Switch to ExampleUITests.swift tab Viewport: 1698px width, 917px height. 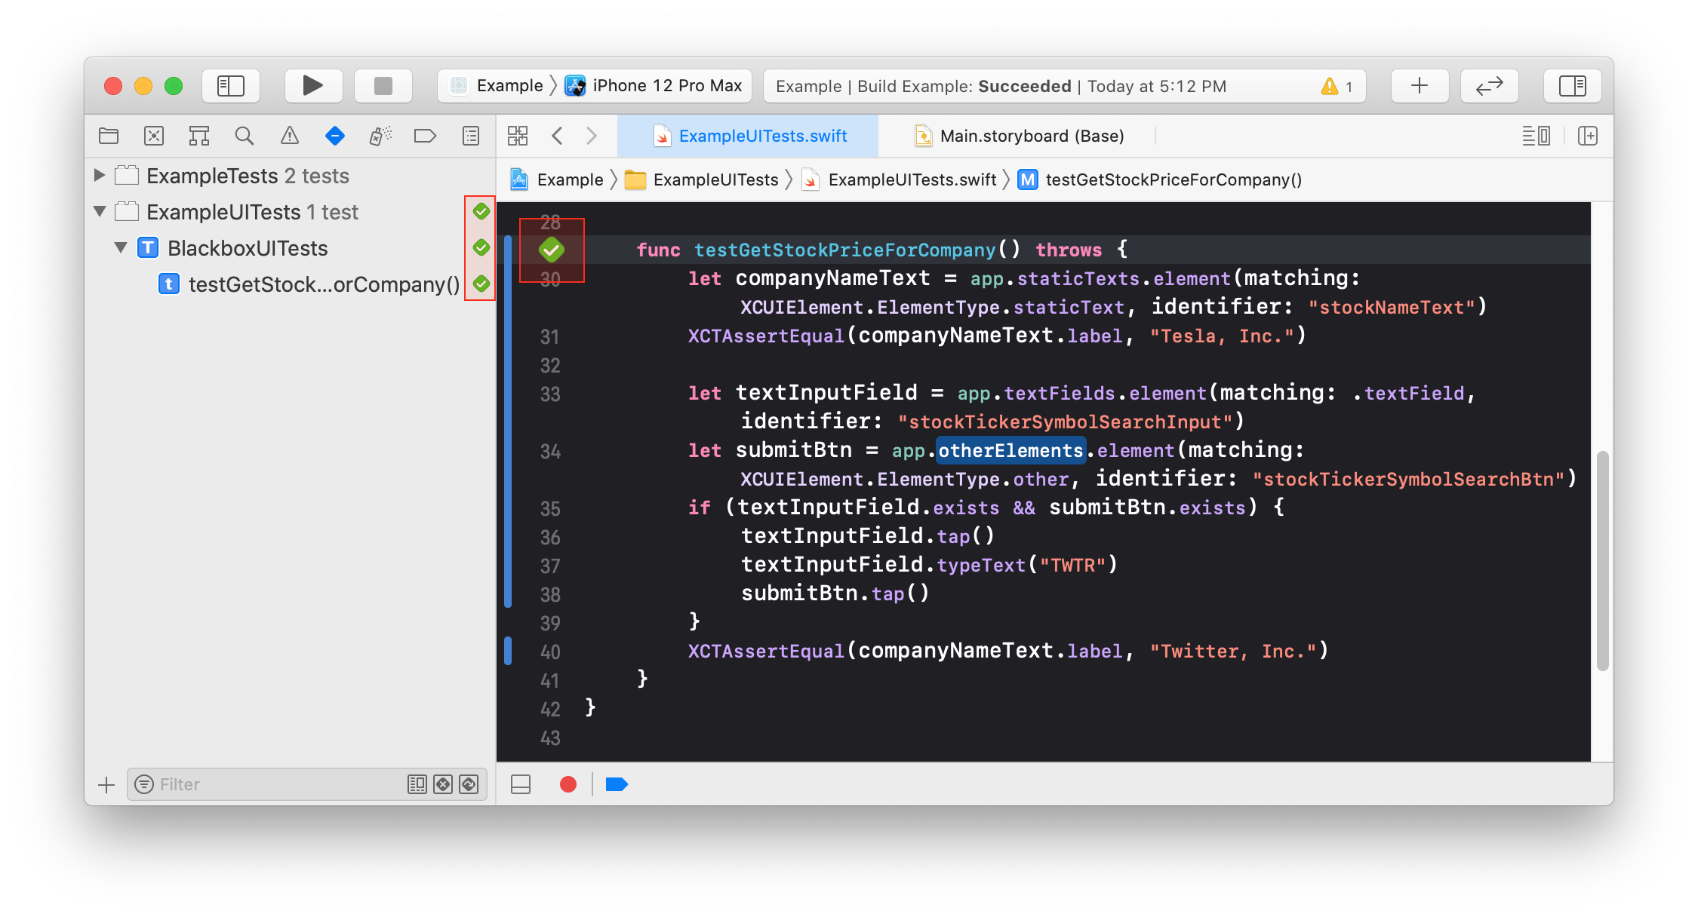(x=748, y=136)
